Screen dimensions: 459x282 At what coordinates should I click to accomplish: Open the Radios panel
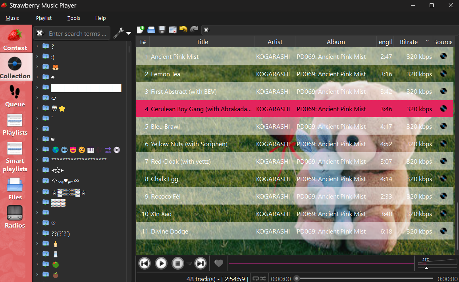[x=16, y=217]
